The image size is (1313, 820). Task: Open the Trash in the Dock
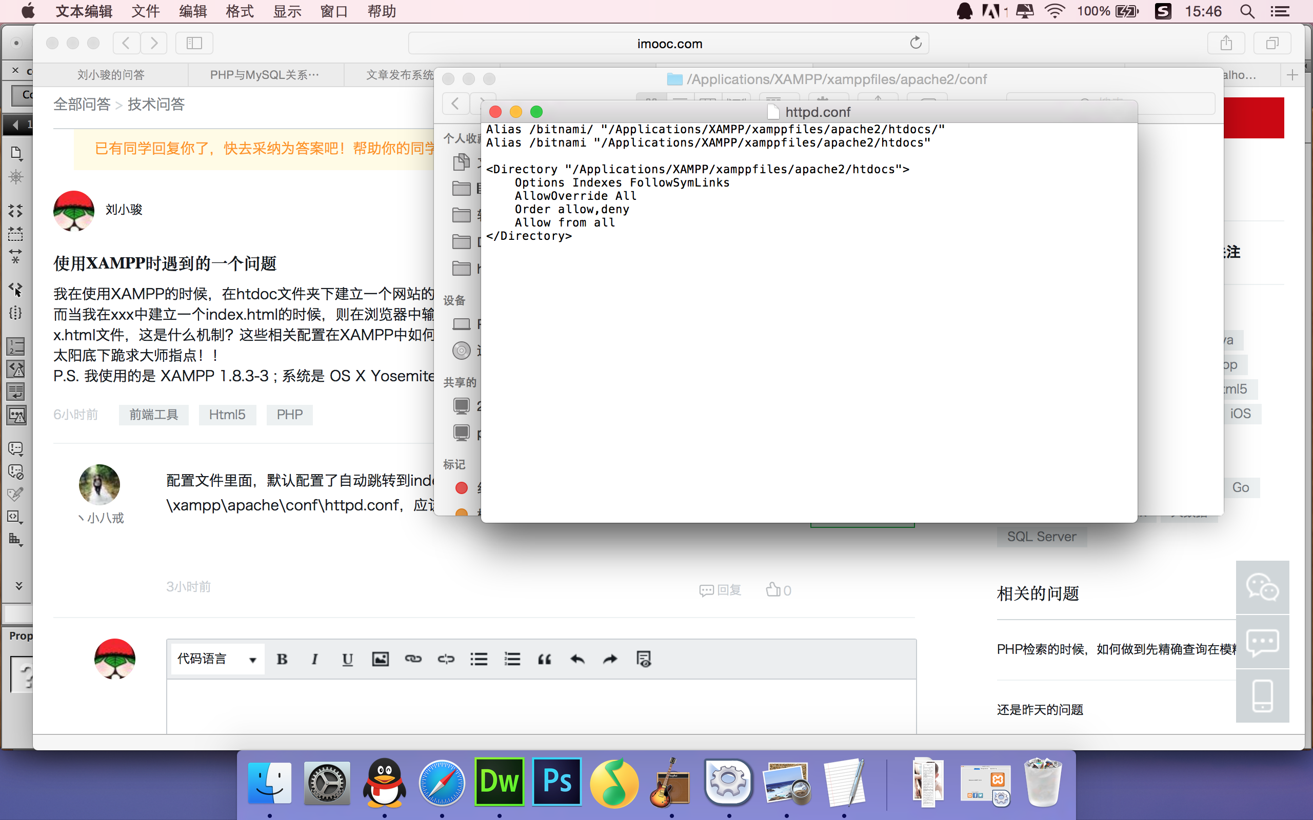point(1042,783)
